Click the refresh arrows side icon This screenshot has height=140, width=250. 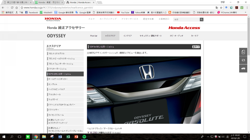click(x=243, y=60)
